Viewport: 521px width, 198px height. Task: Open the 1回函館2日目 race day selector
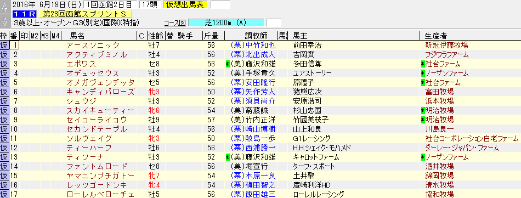(107, 4)
